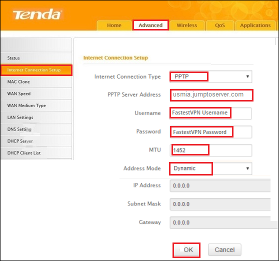Click the Tenda logo
The height and width of the screenshot is (261, 279).
point(37,14)
